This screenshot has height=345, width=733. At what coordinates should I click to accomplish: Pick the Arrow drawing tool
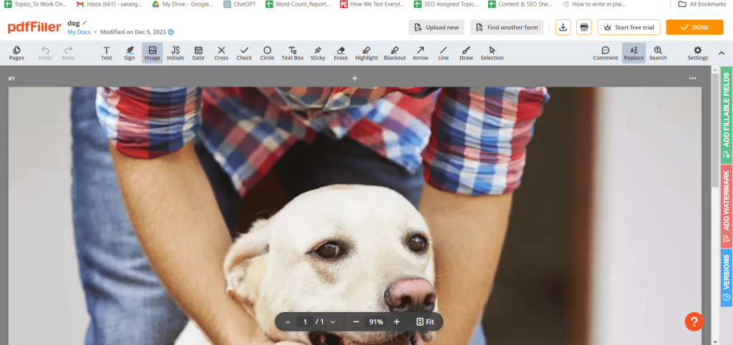(x=420, y=53)
